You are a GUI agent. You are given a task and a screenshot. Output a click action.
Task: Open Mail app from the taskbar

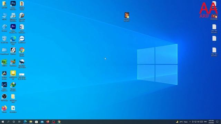coord(42,122)
